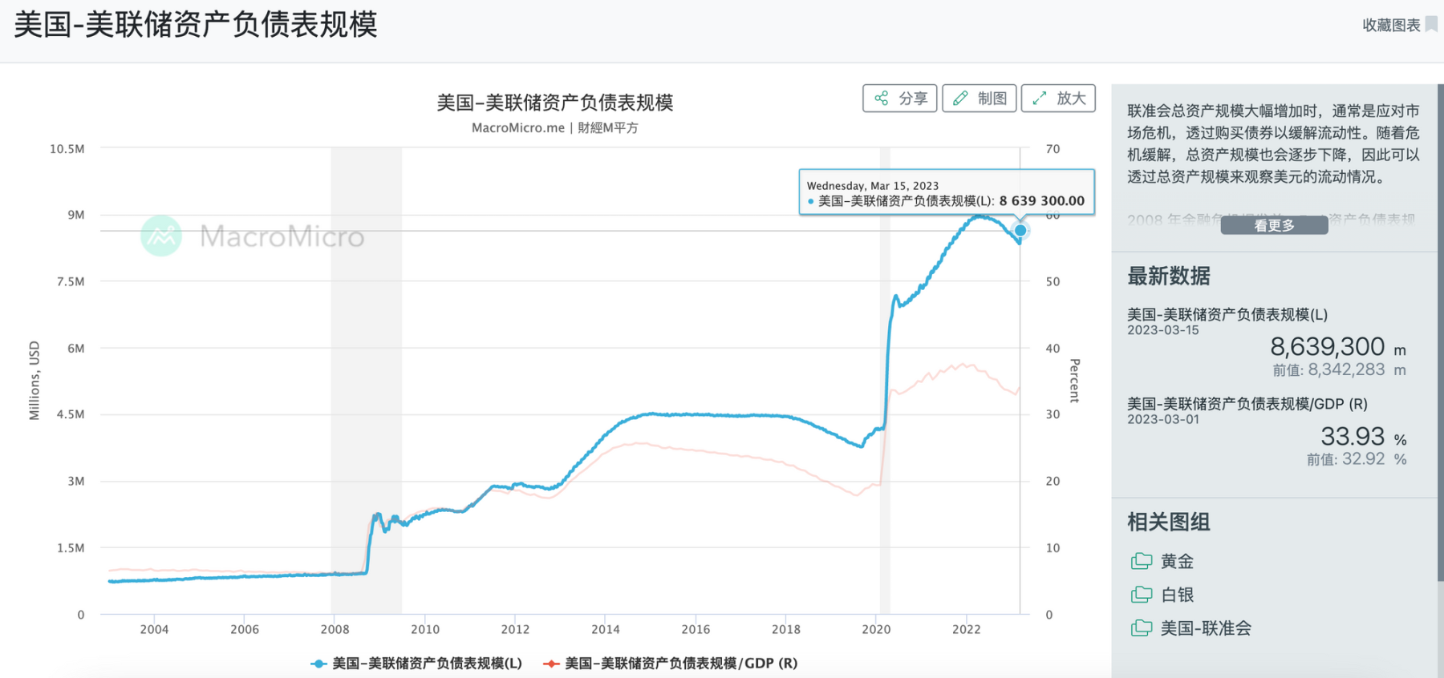The image size is (1444, 678).
Task: Click the 7.5M y-axis label
Action: (71, 282)
